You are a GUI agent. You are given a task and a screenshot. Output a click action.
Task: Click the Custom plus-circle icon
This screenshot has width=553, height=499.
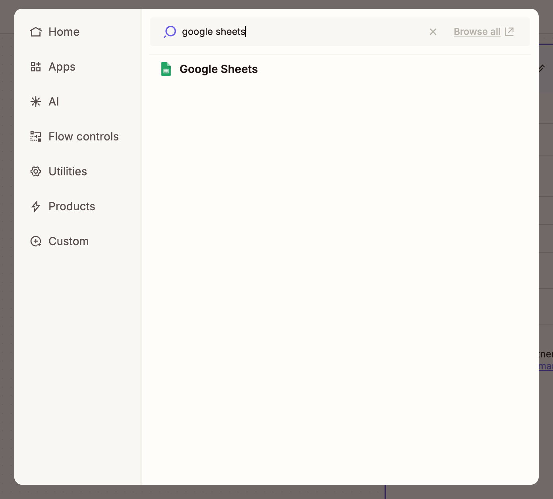coord(36,241)
